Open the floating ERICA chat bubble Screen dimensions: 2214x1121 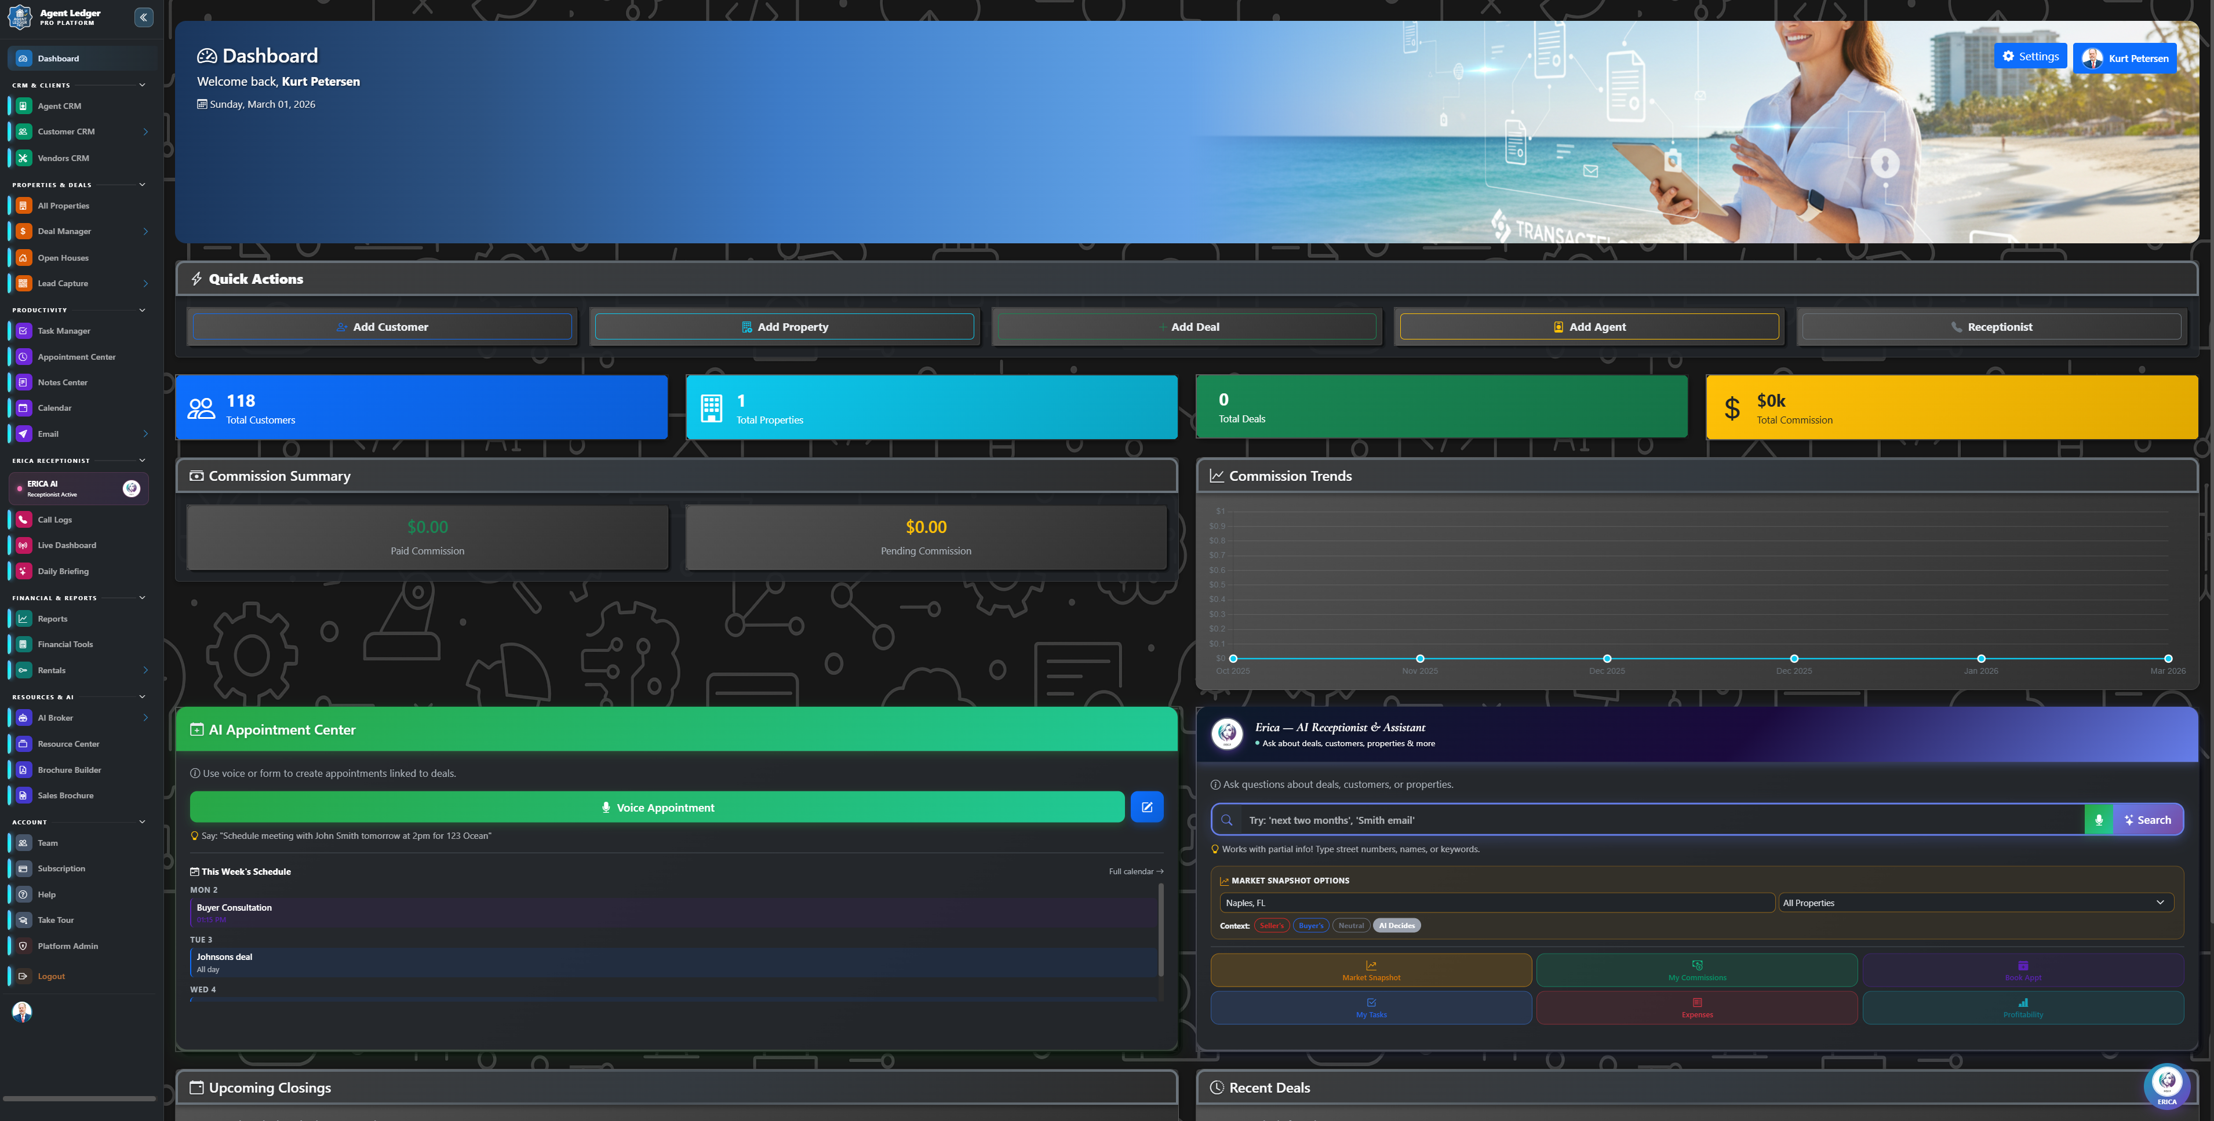[2166, 1086]
